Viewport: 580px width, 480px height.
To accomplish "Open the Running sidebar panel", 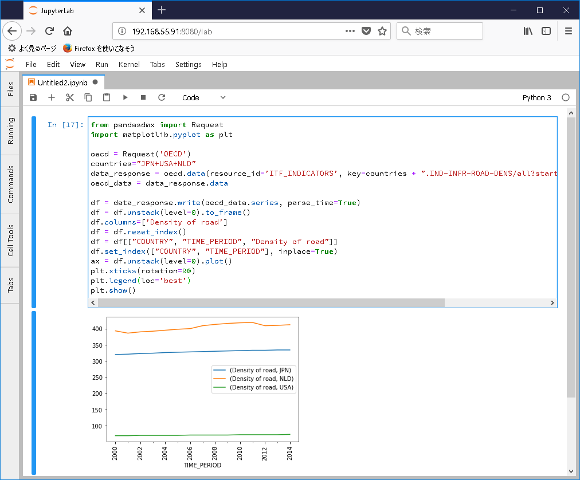I will 10,131.
